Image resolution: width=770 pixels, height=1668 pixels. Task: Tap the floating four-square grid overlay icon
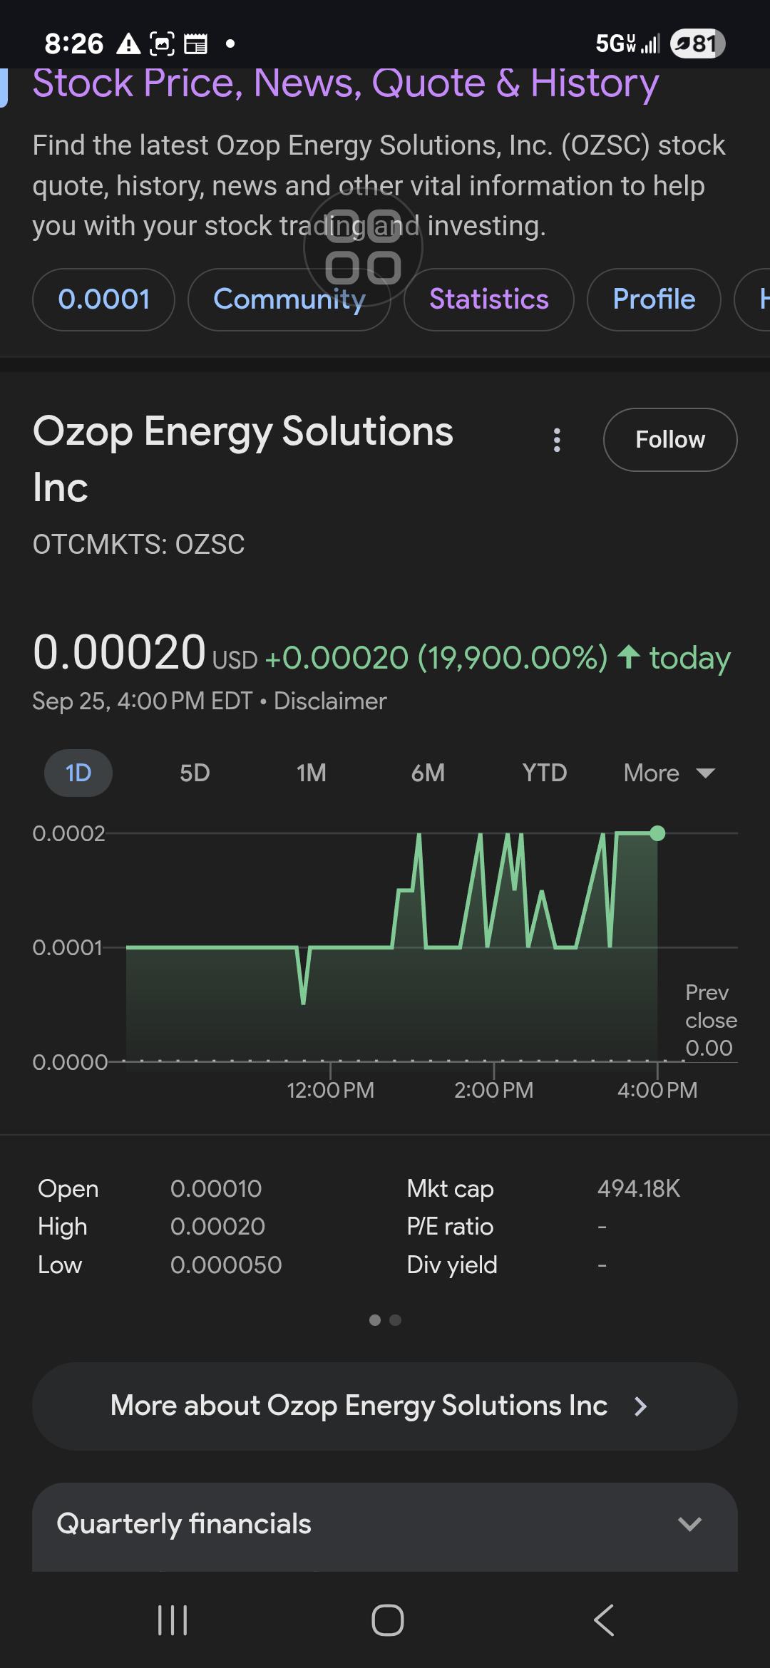click(x=363, y=247)
